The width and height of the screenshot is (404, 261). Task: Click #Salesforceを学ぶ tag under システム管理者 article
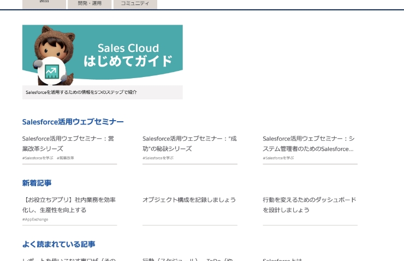[278, 158]
